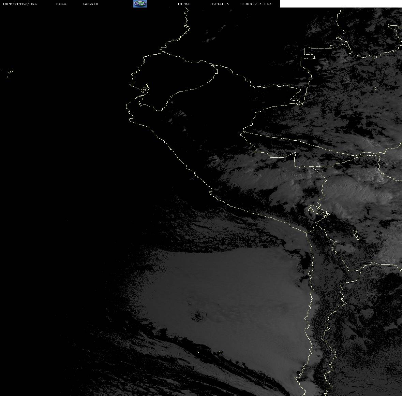Screen dimensions: 402x396
Task: Click the CPTEC logo in header
Action: (140, 4)
